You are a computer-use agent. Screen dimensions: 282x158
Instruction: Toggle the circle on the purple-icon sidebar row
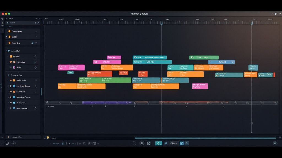[x=36, y=67]
